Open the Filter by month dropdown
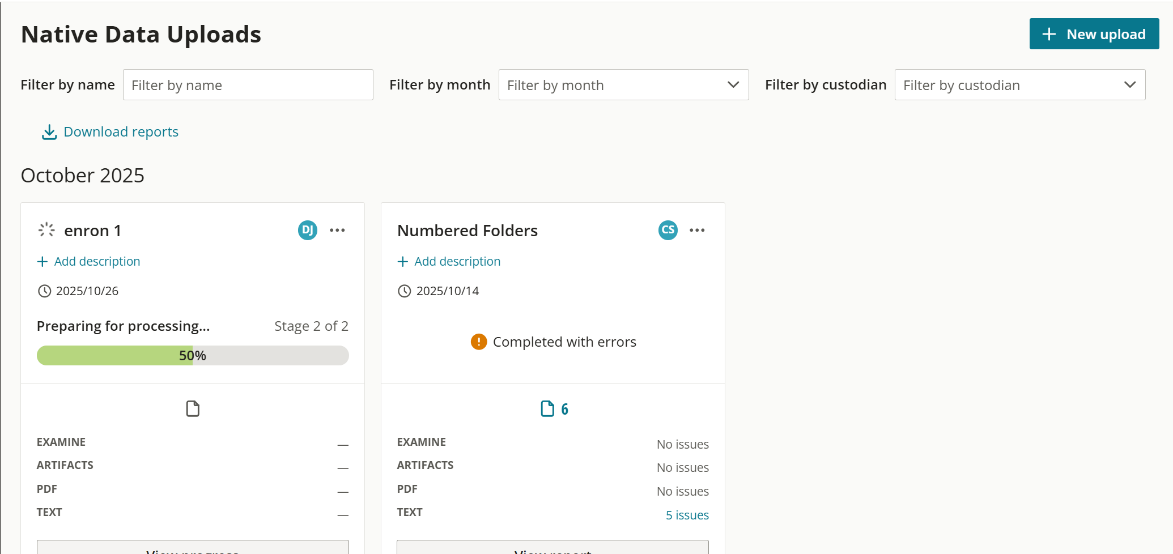The image size is (1173, 554). click(623, 85)
